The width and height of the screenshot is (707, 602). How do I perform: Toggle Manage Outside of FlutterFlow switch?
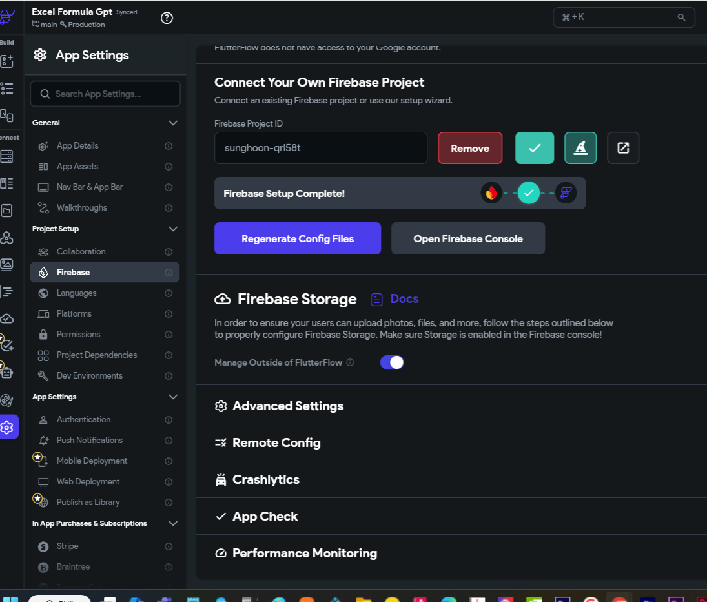392,362
